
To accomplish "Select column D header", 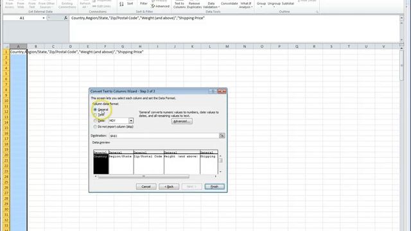I will [x=70, y=46].
